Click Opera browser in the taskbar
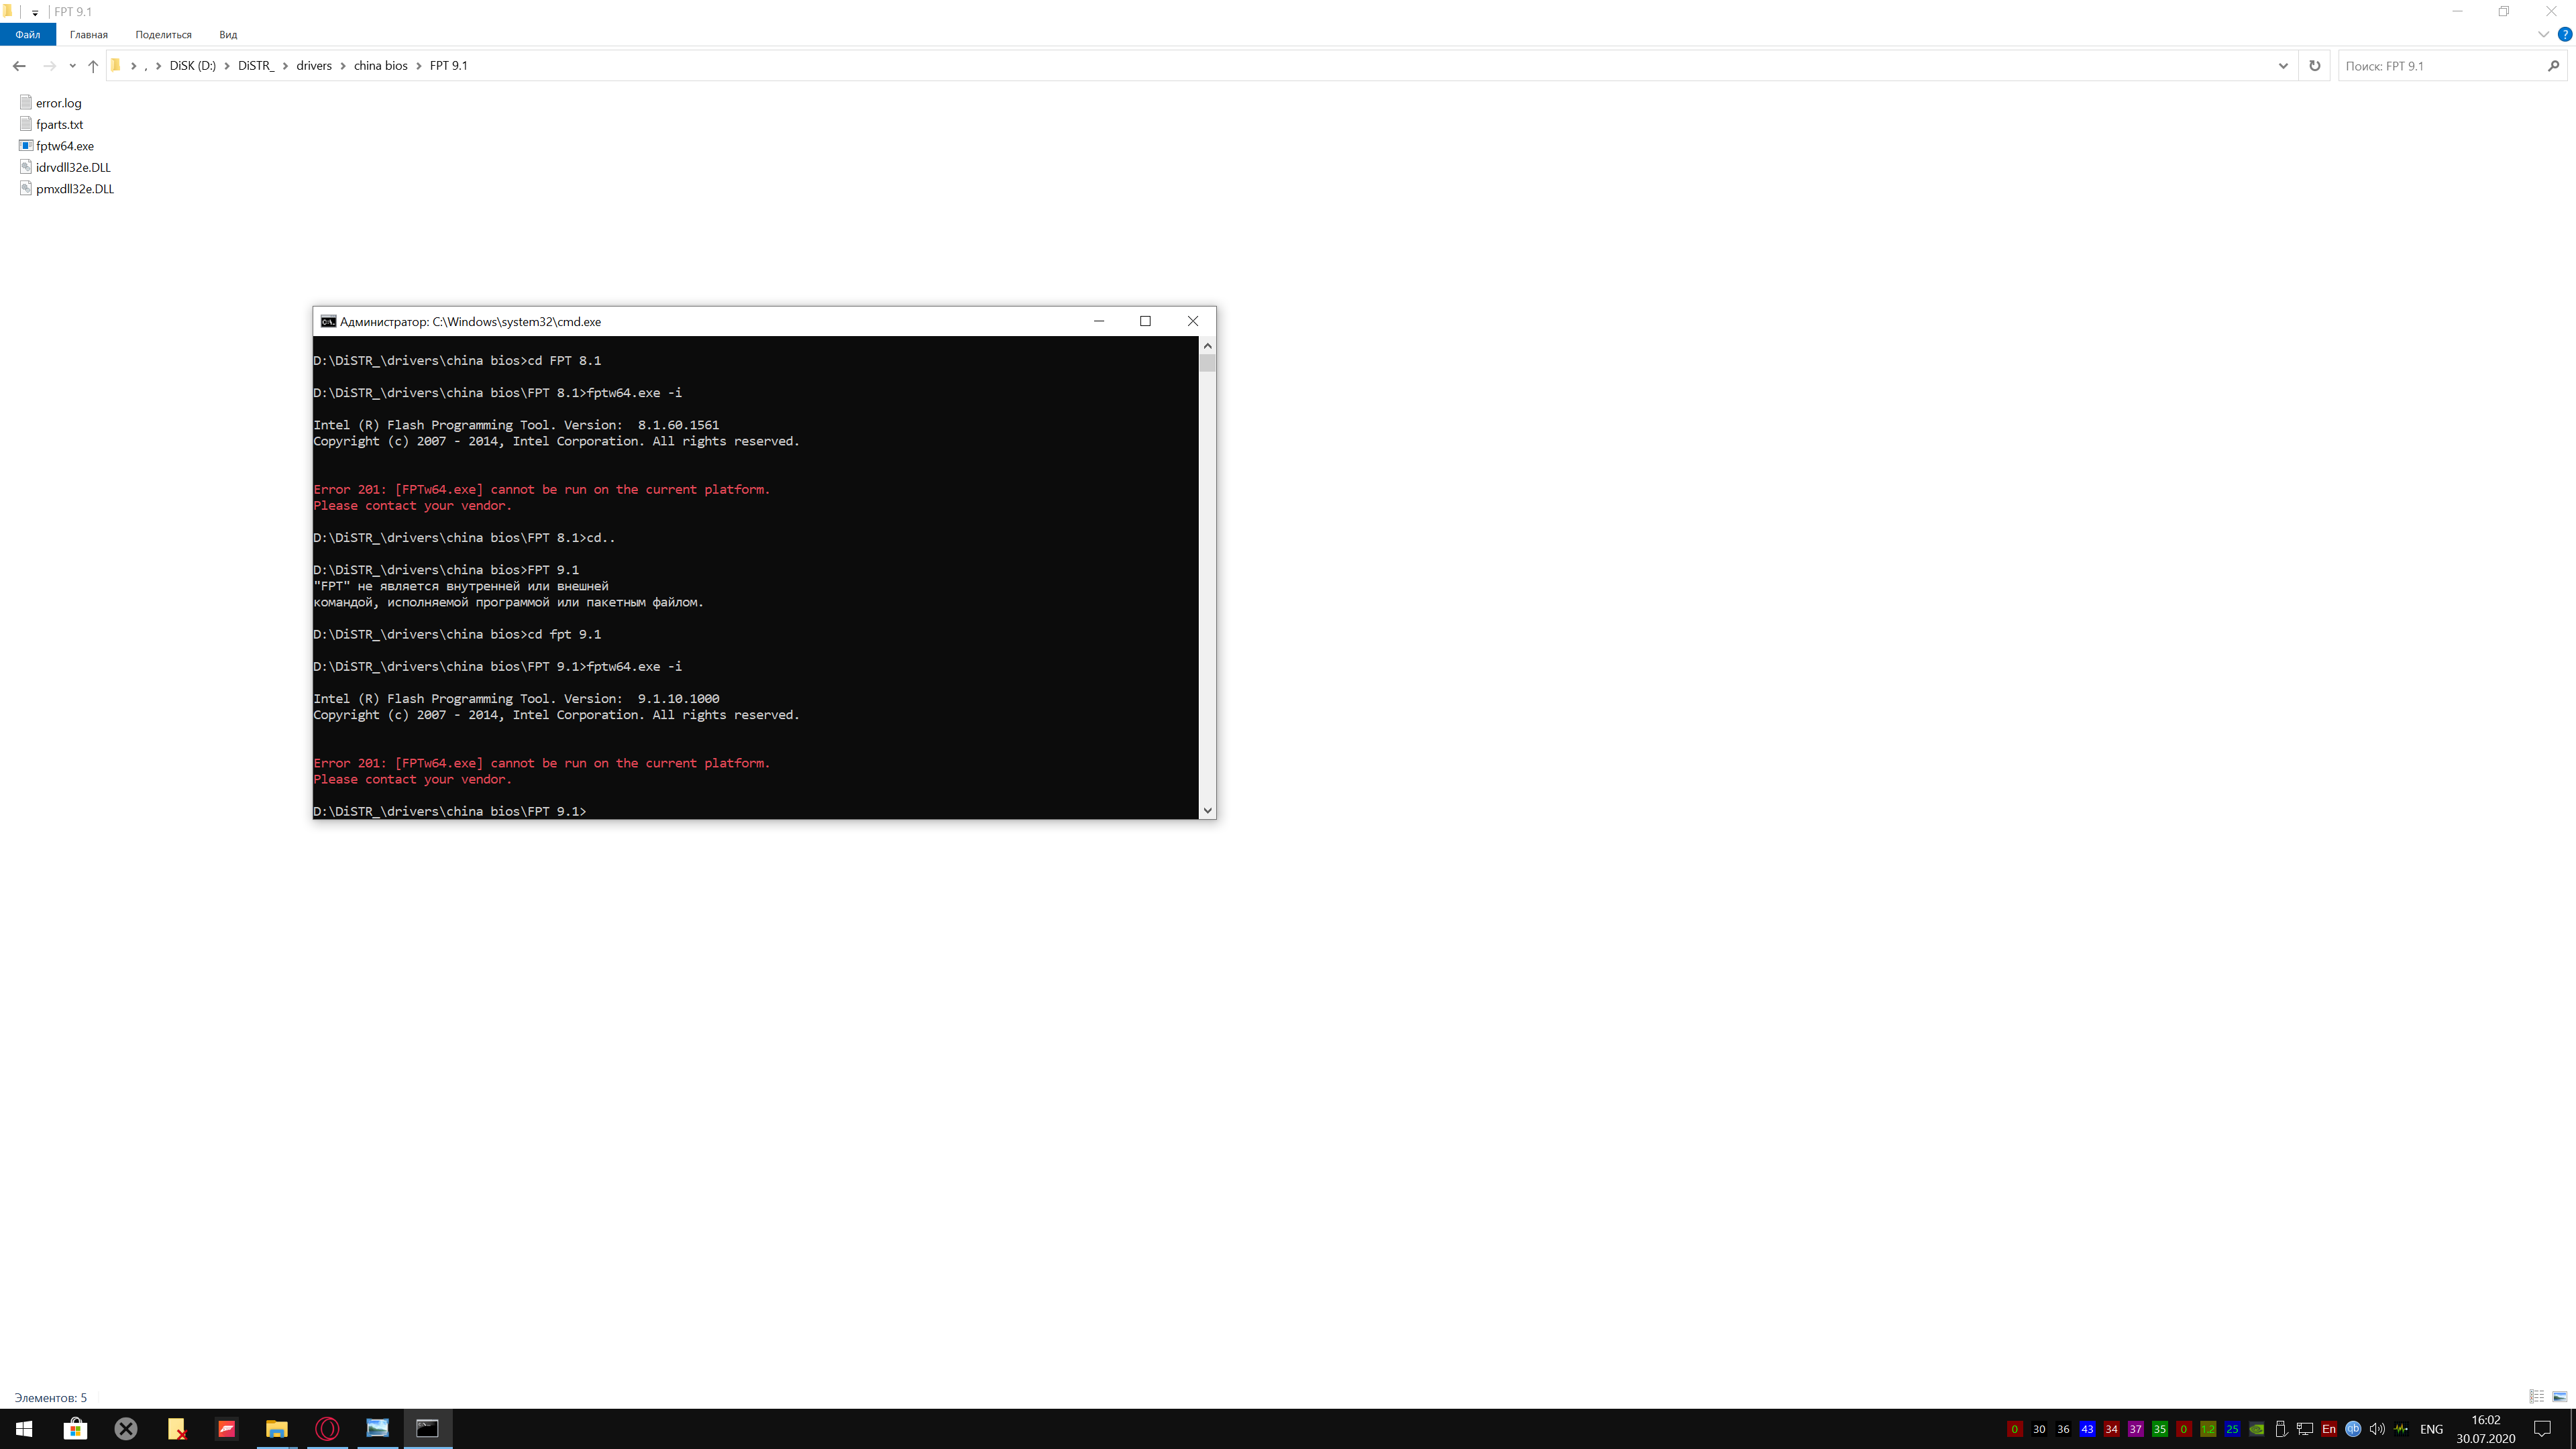 click(x=327, y=1429)
